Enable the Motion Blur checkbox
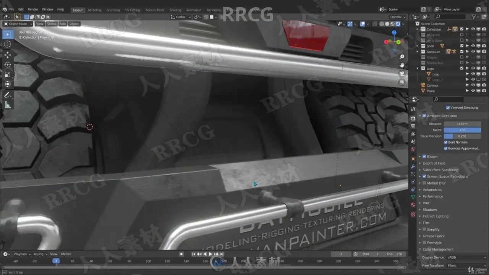The height and width of the screenshot is (275, 489). click(424, 183)
